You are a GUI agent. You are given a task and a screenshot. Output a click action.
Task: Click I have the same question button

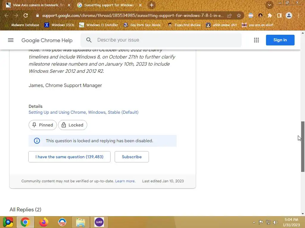(69, 157)
